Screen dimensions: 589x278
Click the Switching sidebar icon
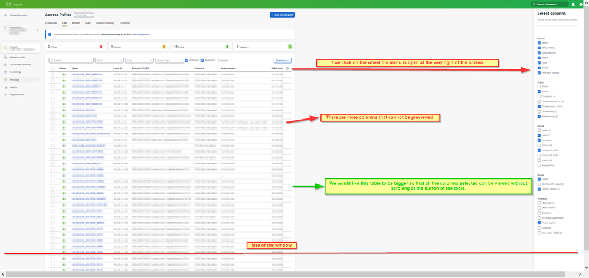coord(6,72)
